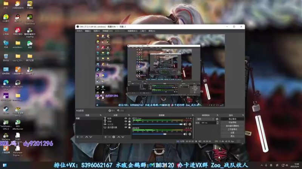The height and width of the screenshot is (169, 302).
Task: Enable 工作室模式 in the controls panel
Action: click(232, 129)
